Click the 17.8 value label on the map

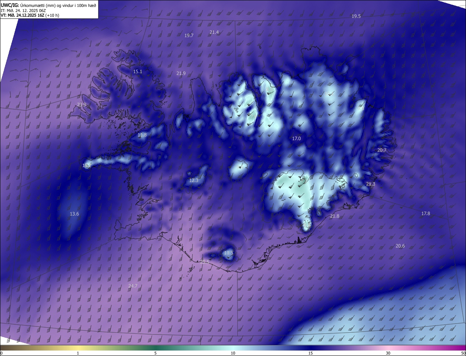pyautogui.click(x=426, y=214)
